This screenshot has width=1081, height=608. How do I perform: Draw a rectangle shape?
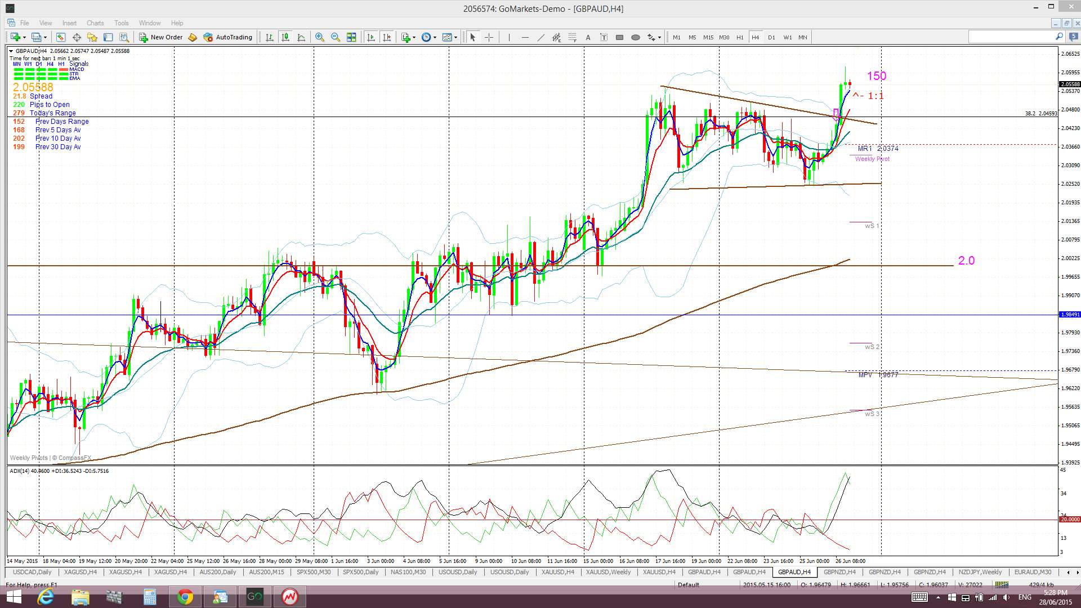(x=619, y=37)
